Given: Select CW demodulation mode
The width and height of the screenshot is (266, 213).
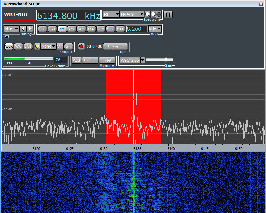Looking at the screenshot, I should coord(72,29).
